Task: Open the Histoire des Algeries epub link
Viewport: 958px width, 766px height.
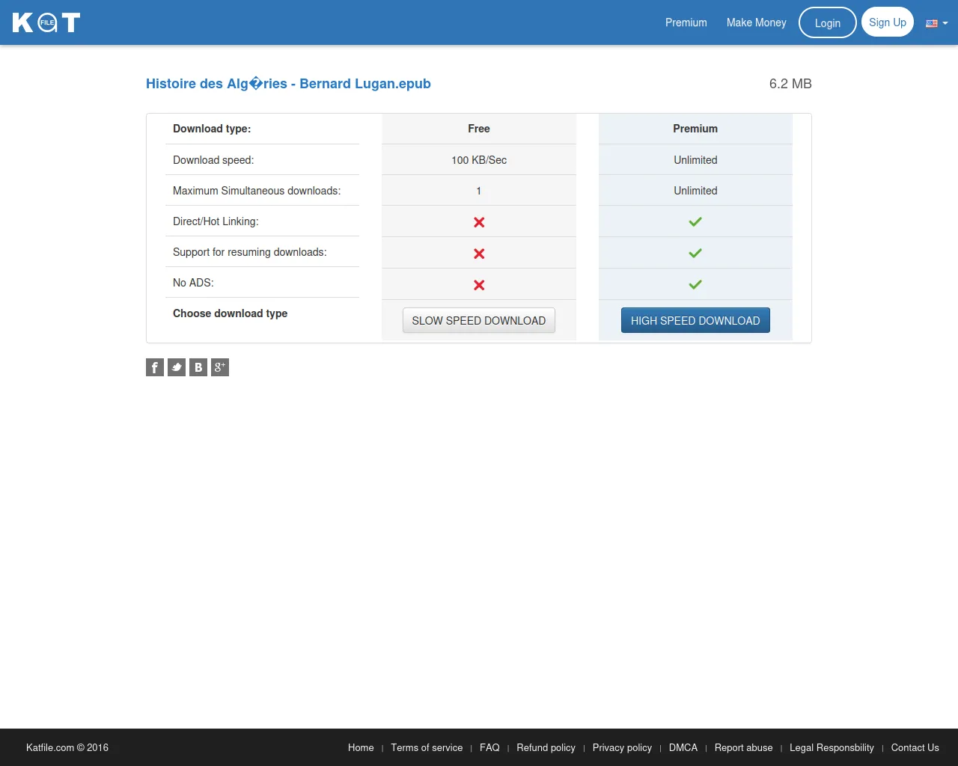Action: coord(288,84)
